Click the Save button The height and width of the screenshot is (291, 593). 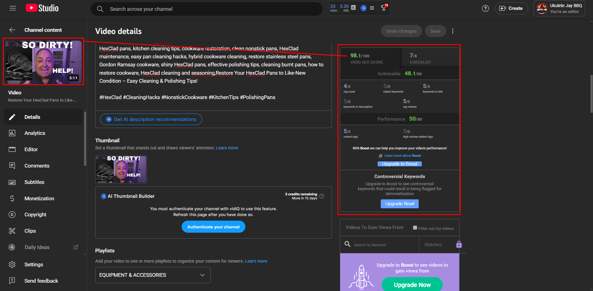(x=435, y=31)
